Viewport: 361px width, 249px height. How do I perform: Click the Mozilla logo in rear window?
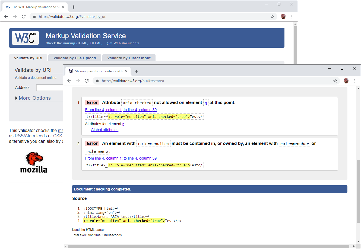click(34, 162)
